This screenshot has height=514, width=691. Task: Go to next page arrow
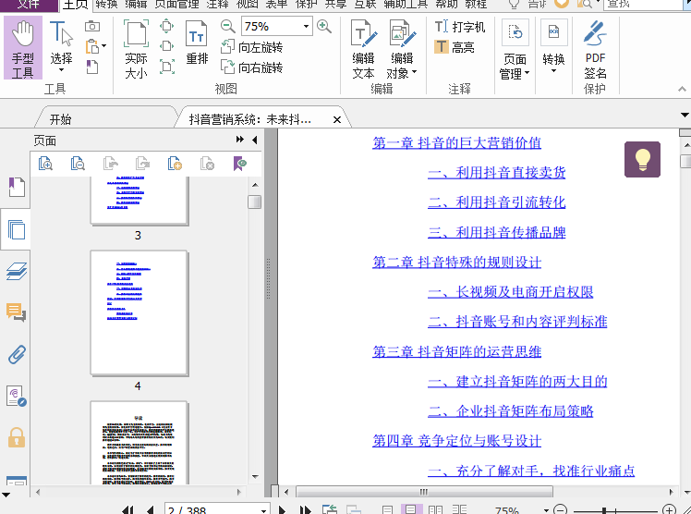[282, 510]
